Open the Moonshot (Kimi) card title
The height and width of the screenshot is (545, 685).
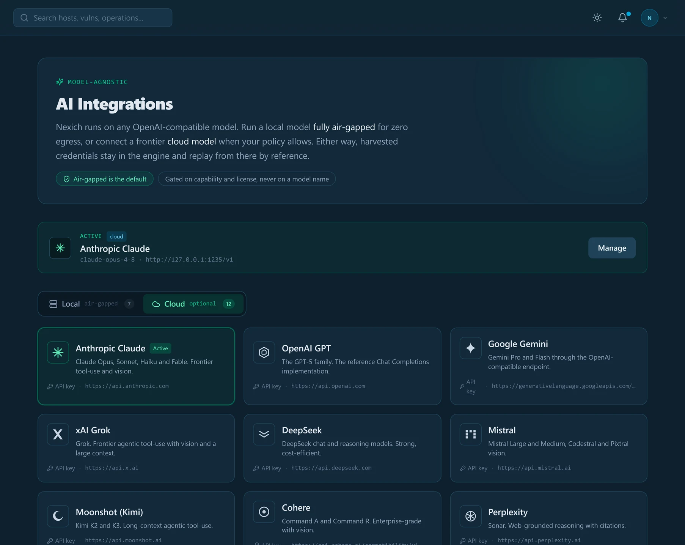pos(109,512)
